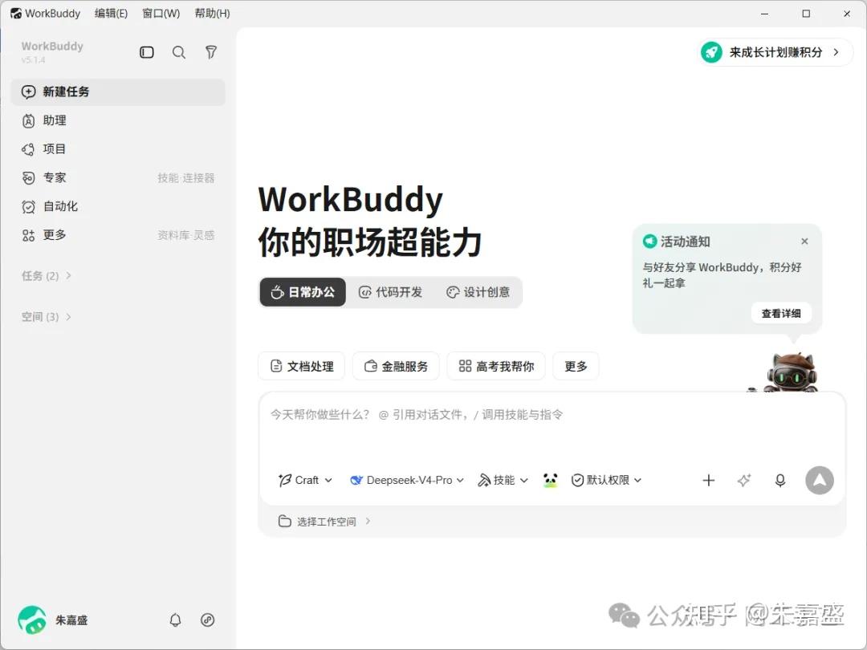Open the search magnifier icon
867x650 pixels.
tap(178, 52)
